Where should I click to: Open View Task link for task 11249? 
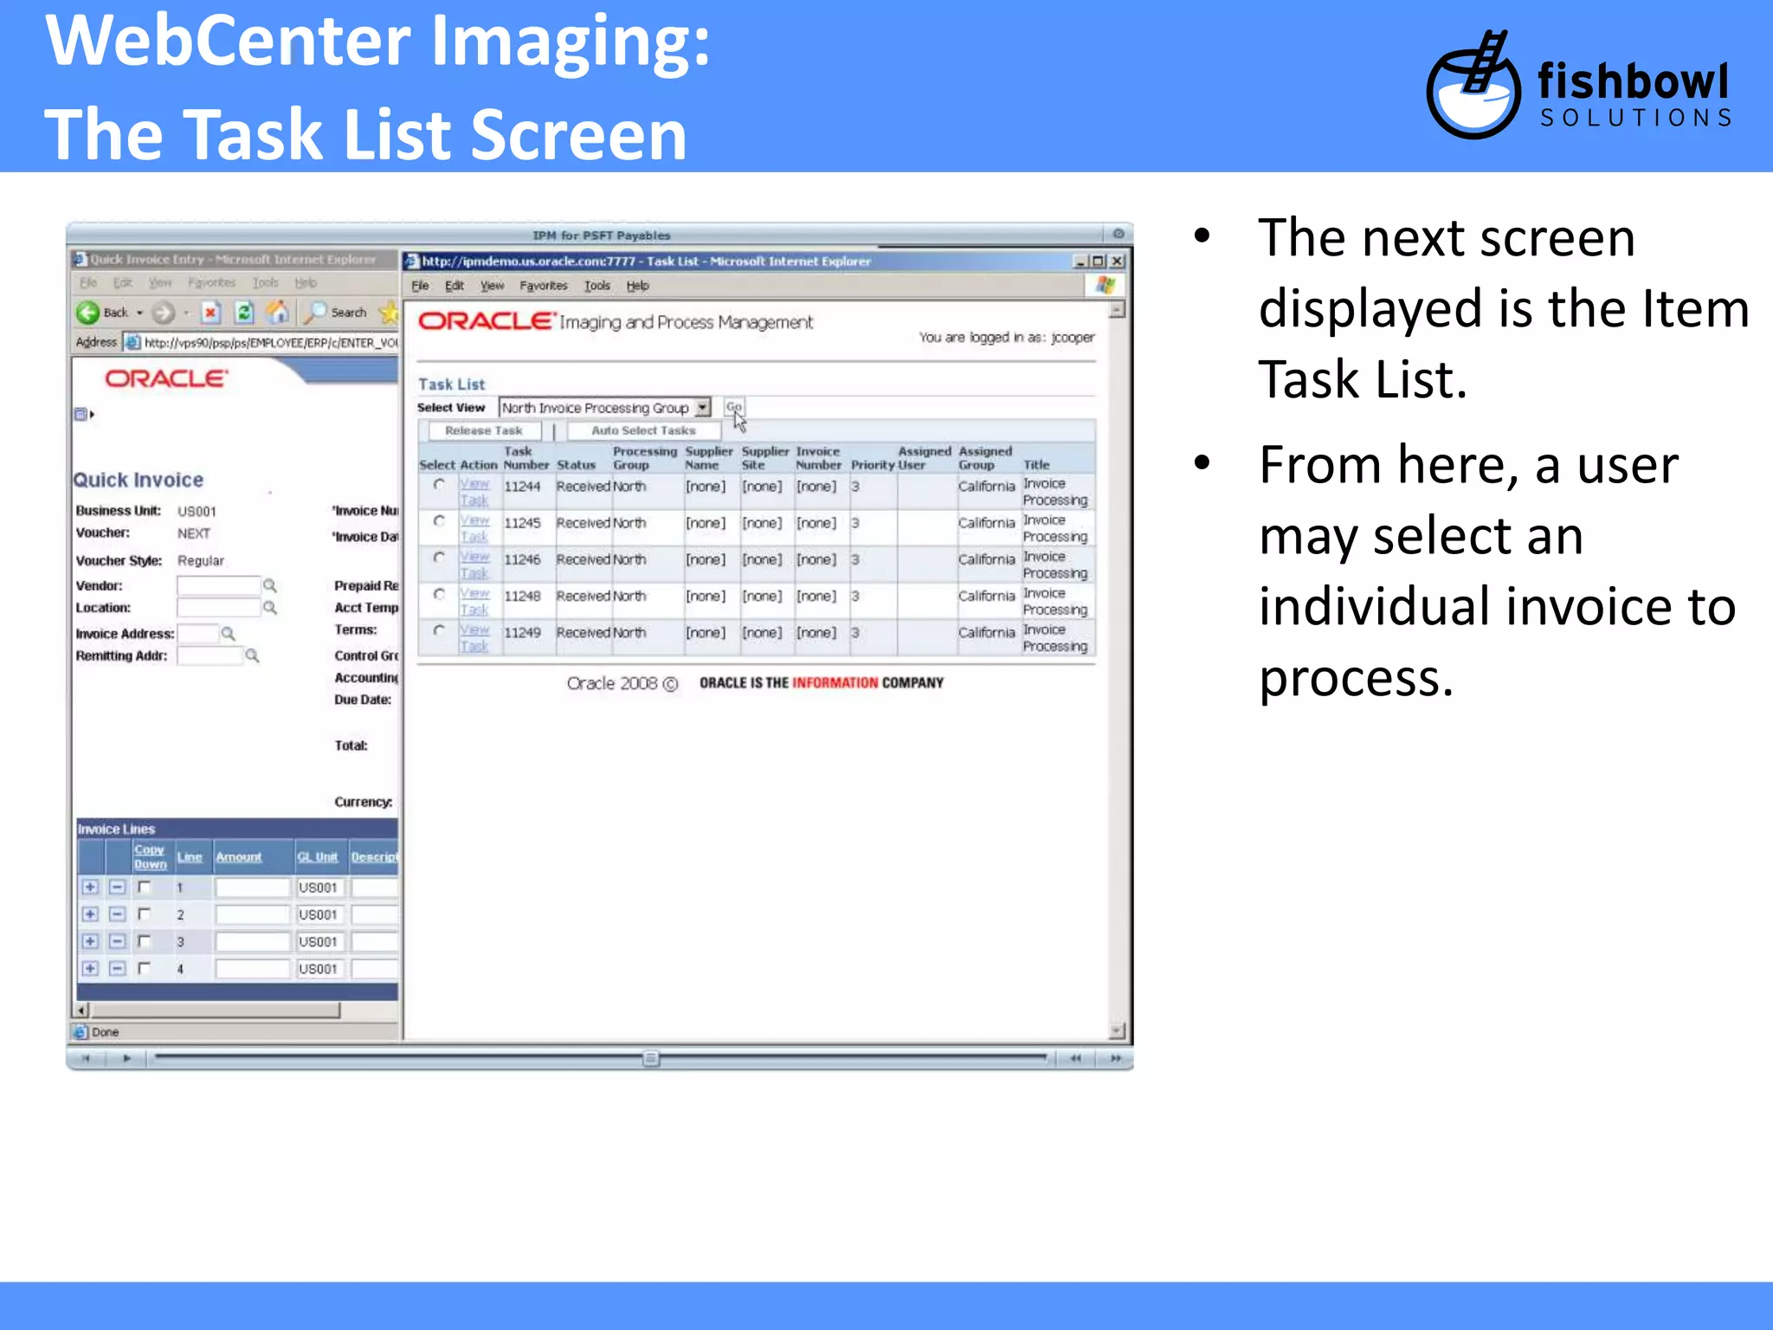tap(474, 638)
